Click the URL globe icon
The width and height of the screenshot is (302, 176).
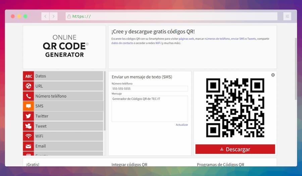coord(29,86)
